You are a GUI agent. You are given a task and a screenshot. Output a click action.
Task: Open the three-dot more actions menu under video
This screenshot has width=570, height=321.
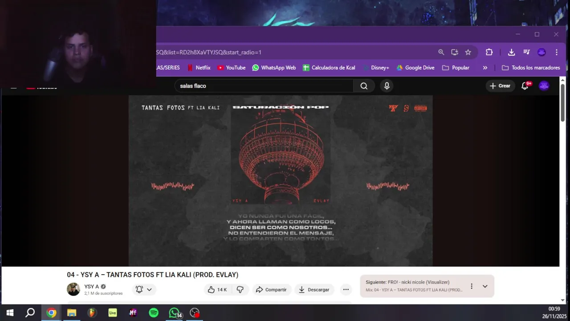pyautogui.click(x=346, y=290)
